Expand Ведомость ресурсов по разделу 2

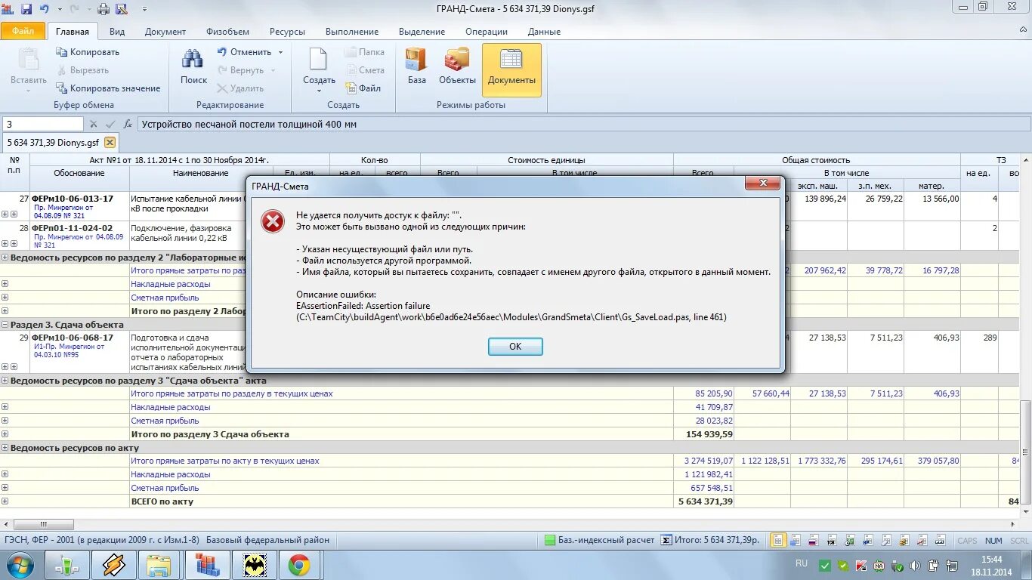(5, 258)
